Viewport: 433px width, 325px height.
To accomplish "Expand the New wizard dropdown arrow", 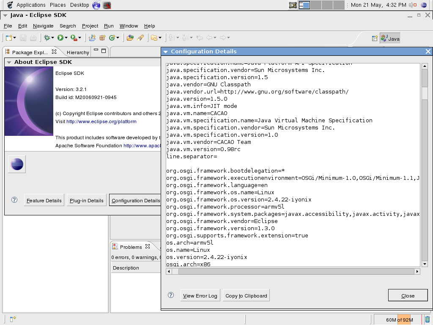I will pyautogui.click(x=15, y=38).
